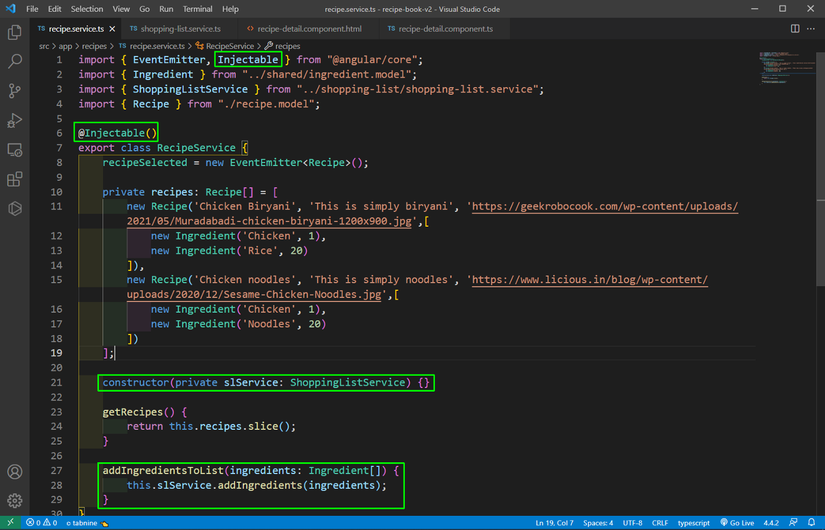Open notifications bell
Image resolution: width=825 pixels, height=530 pixels.
(811, 523)
